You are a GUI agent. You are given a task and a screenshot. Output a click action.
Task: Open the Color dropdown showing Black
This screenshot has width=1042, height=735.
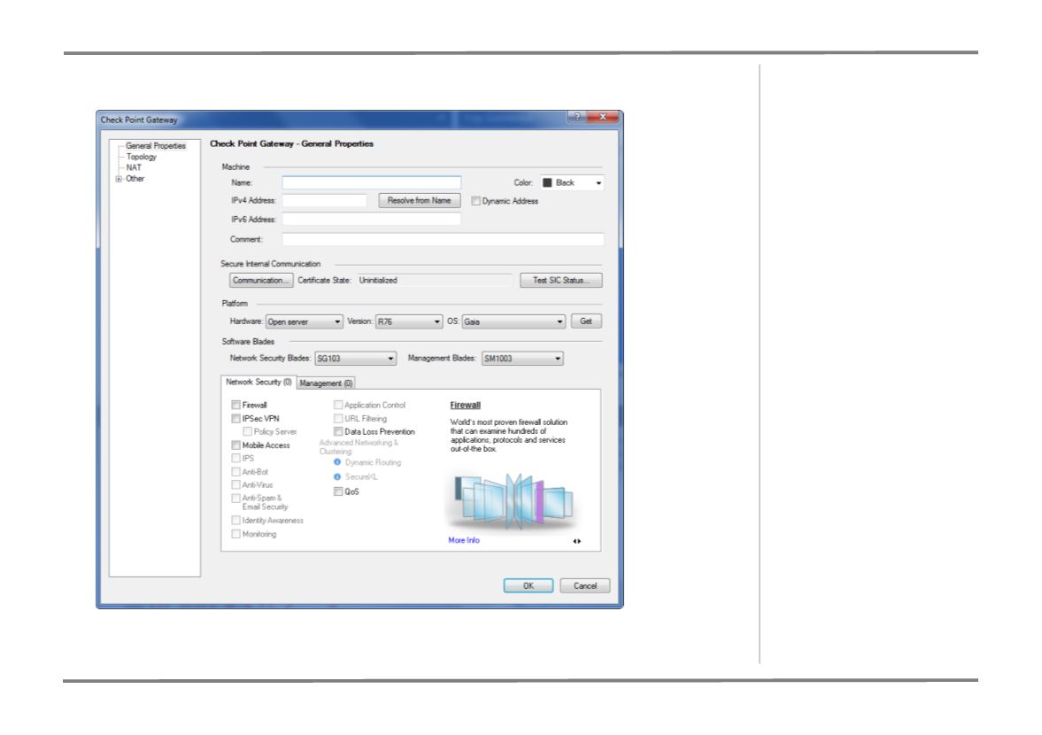pyautogui.click(x=572, y=182)
